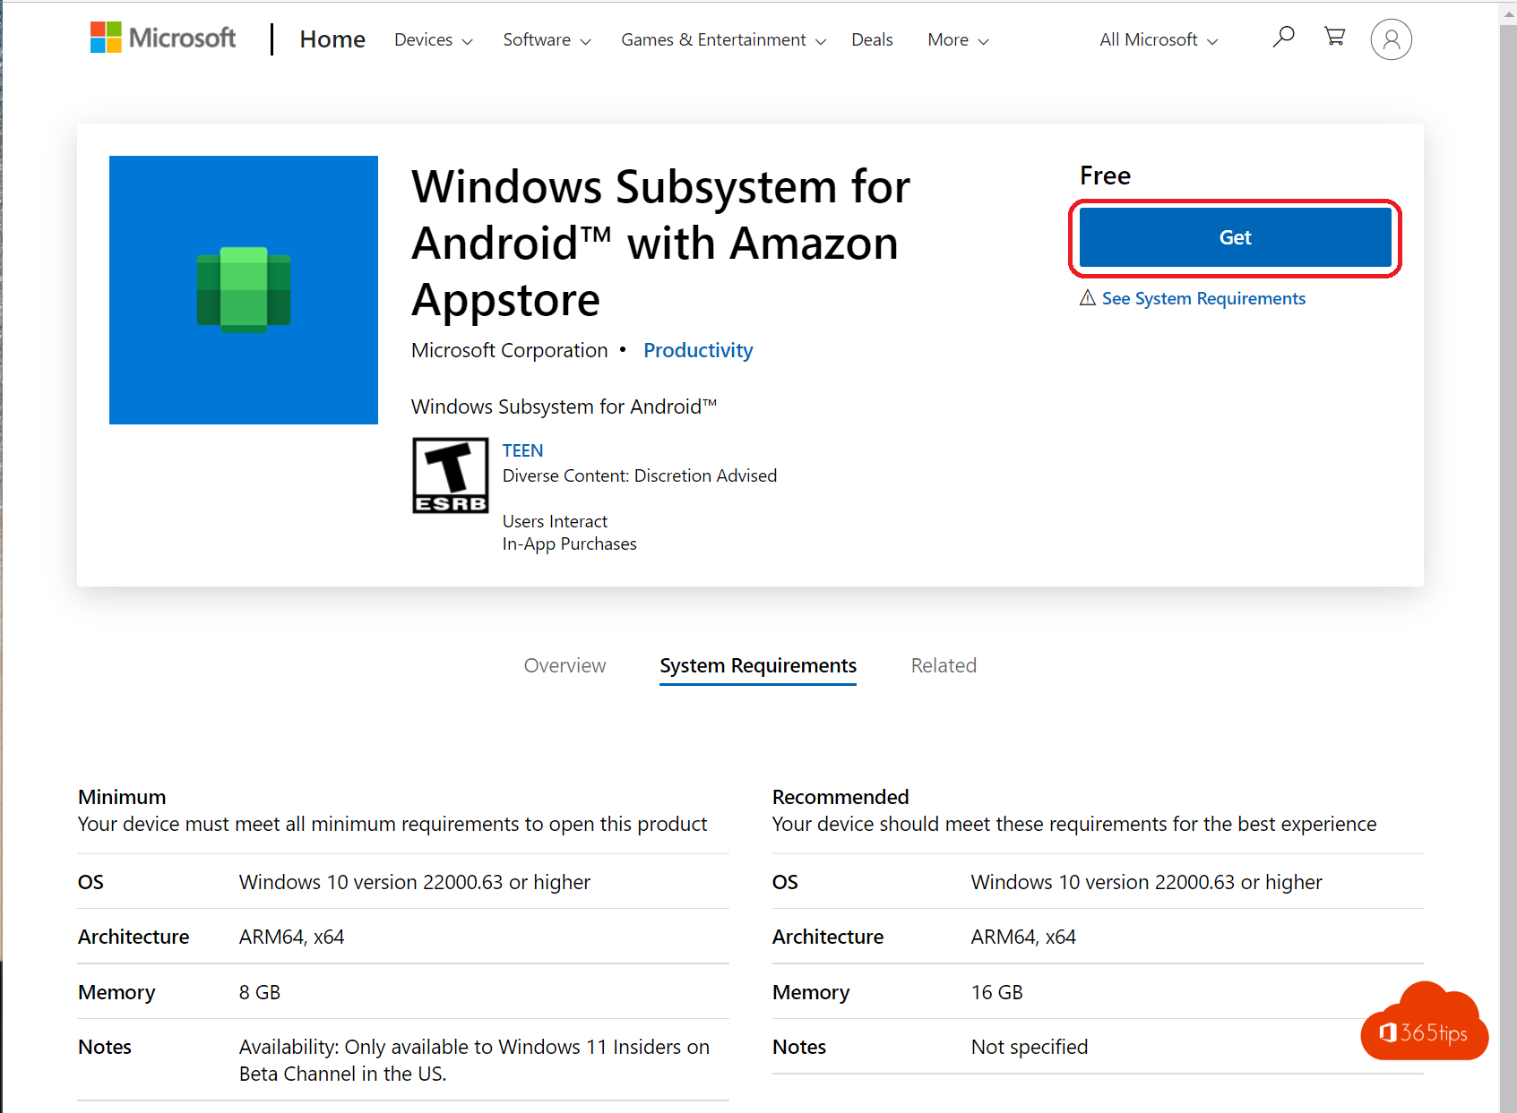Click the Minimum architecture value ARM64, x64

coord(291,937)
